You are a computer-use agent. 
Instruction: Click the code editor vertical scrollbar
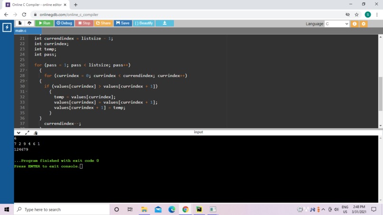coord(380,93)
